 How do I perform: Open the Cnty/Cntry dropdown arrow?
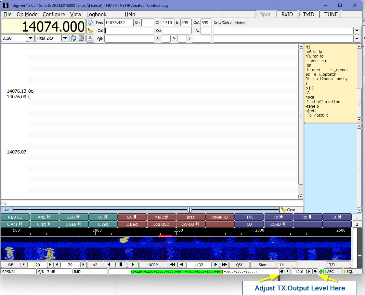point(357,31)
